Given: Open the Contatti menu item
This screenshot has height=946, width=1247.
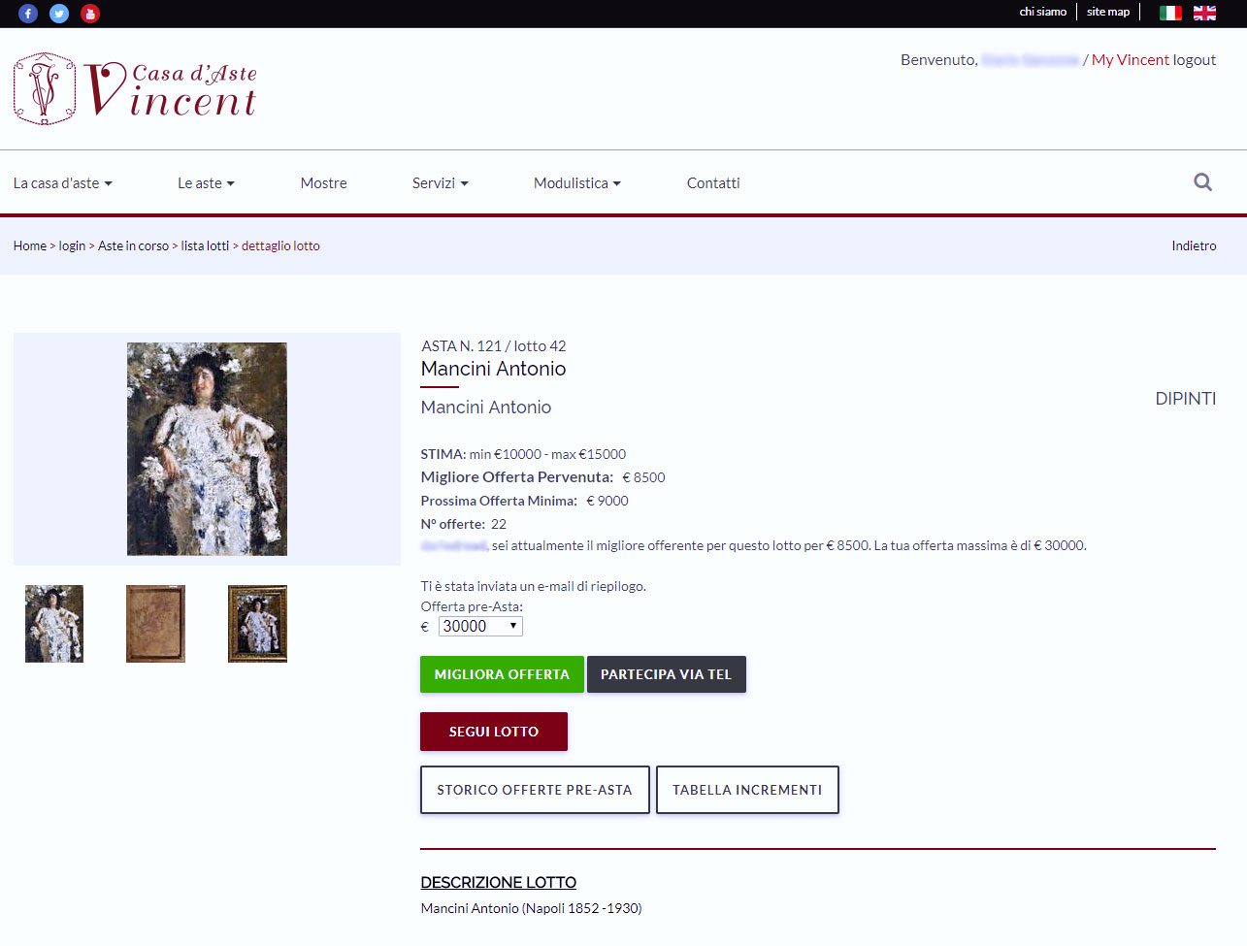Looking at the screenshot, I should tap(713, 183).
